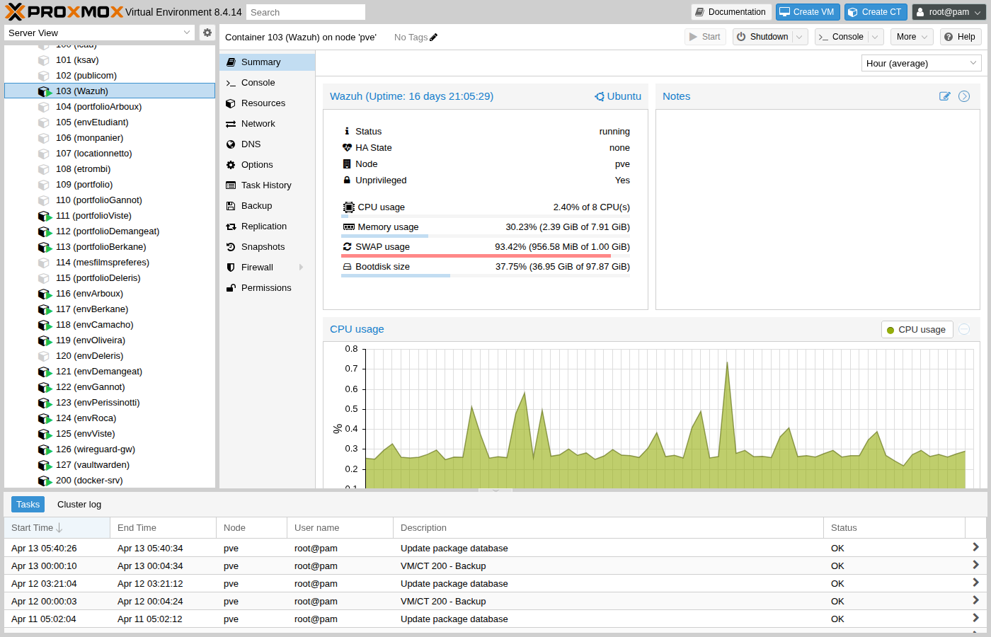This screenshot has width=991, height=637.
Task: Click the container icon for 116 (envArboux)
Action: click(45, 294)
